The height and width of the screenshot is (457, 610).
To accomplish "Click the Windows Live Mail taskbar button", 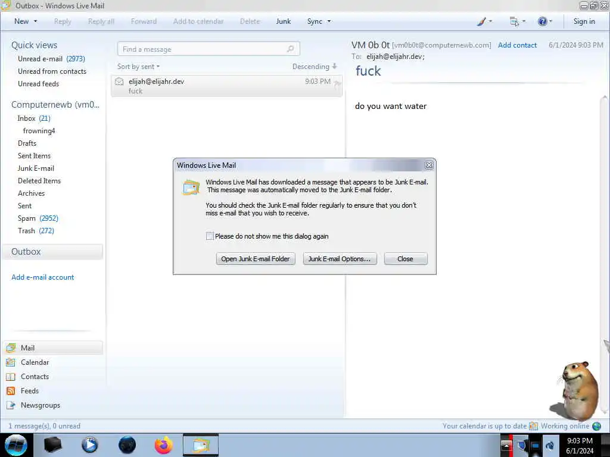I will pos(201,445).
